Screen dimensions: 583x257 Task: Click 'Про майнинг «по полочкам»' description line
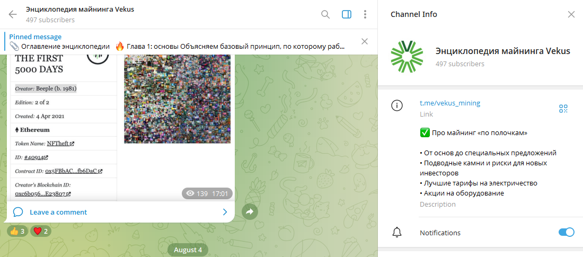coord(474,133)
